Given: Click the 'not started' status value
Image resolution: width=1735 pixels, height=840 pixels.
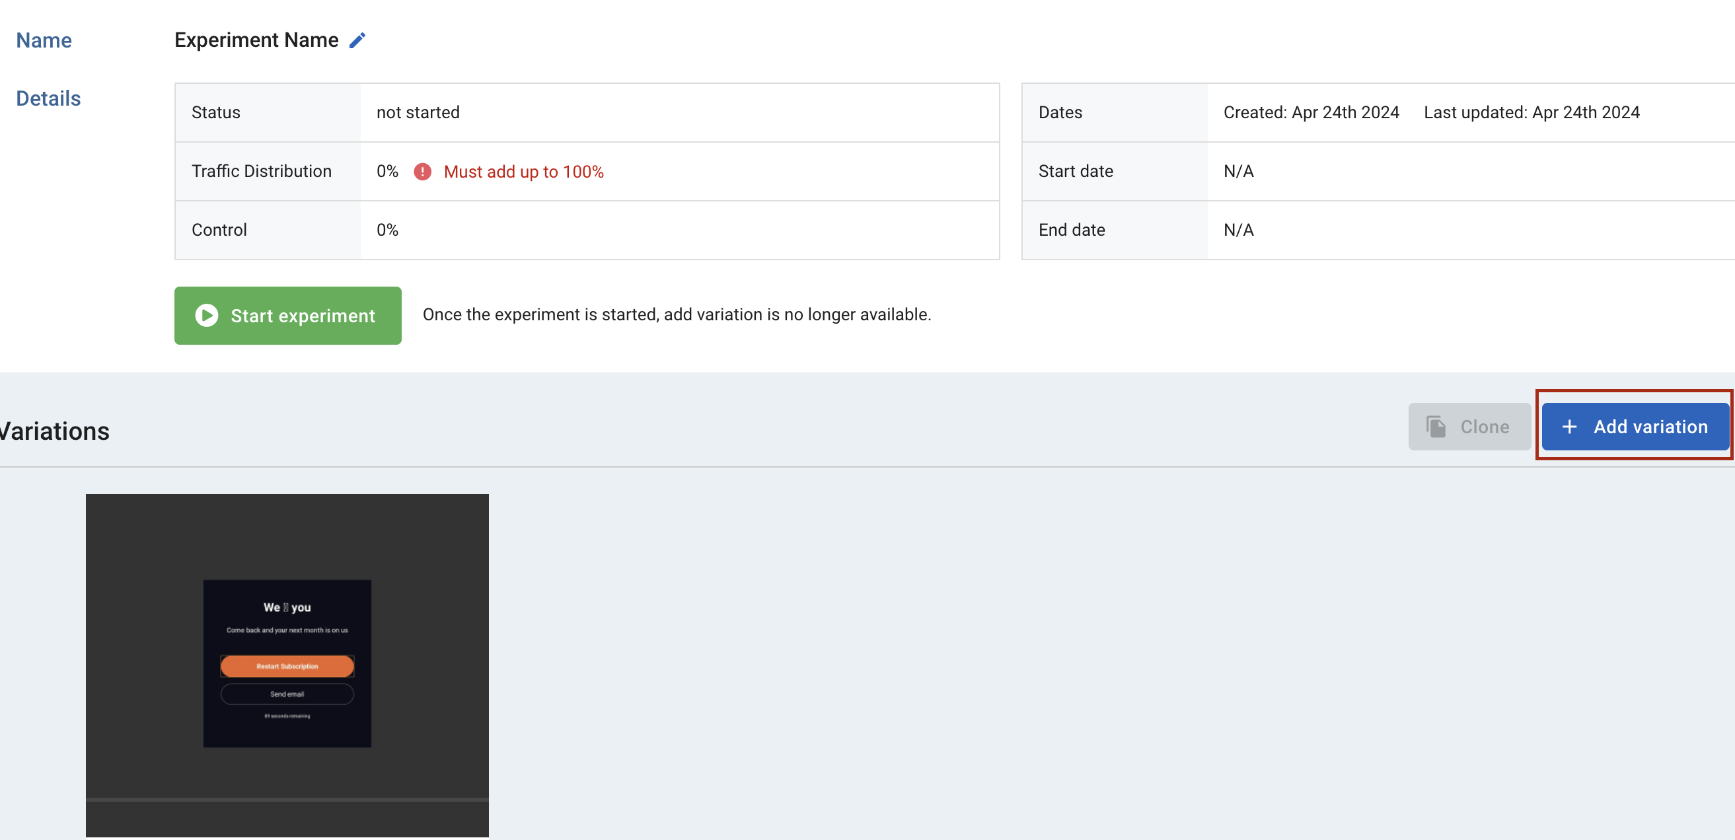Looking at the screenshot, I should (418, 112).
